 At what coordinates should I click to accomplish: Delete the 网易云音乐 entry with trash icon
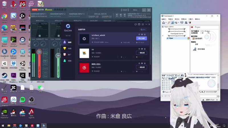(x=145, y=63)
